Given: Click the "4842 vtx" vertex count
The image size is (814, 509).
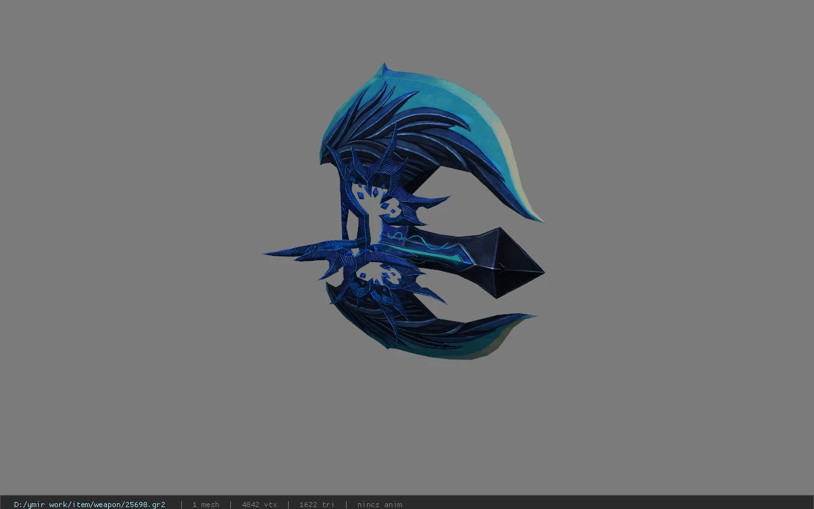Looking at the screenshot, I should 259,505.
